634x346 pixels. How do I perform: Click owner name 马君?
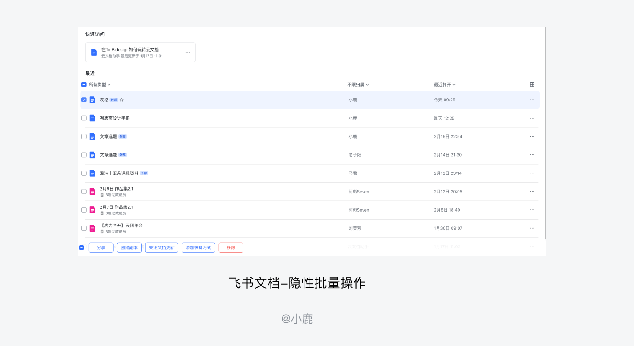point(353,173)
